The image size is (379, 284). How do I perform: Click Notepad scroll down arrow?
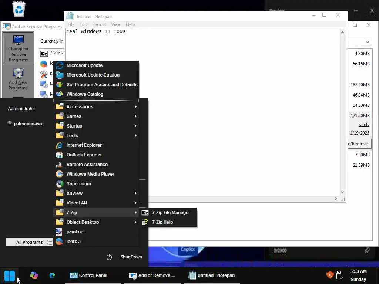click(342, 192)
